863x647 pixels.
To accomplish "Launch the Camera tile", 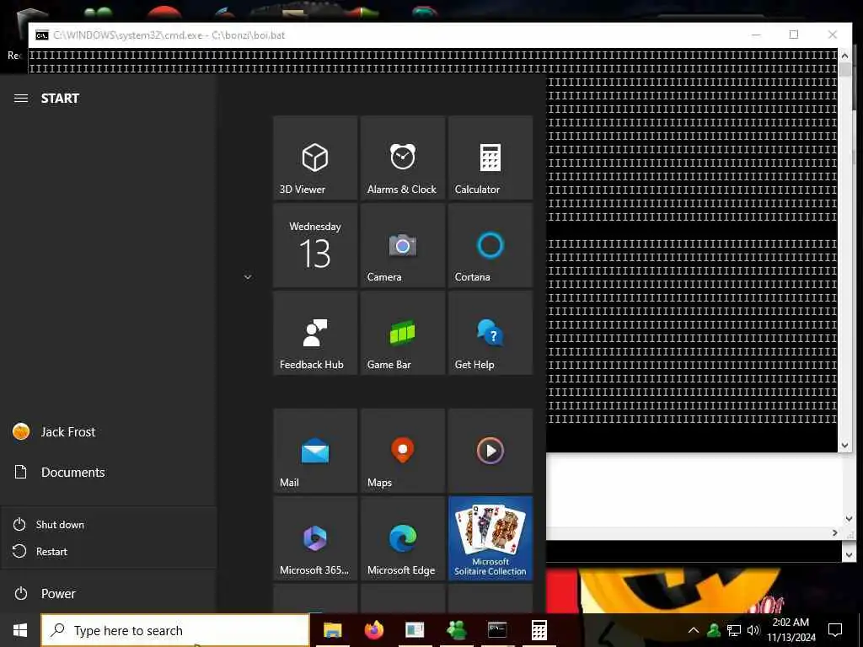I will pyautogui.click(x=403, y=245).
